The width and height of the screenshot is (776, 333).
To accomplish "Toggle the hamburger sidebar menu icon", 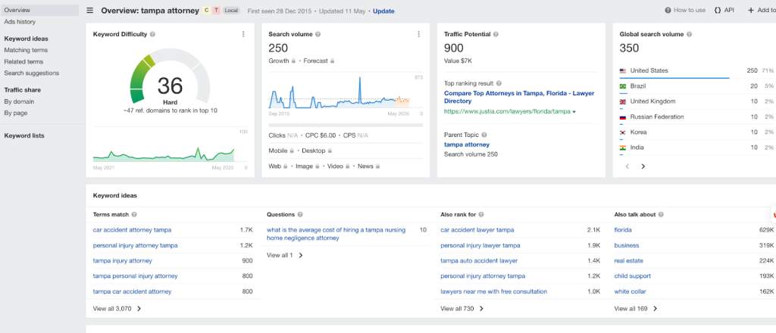I will click(90, 11).
